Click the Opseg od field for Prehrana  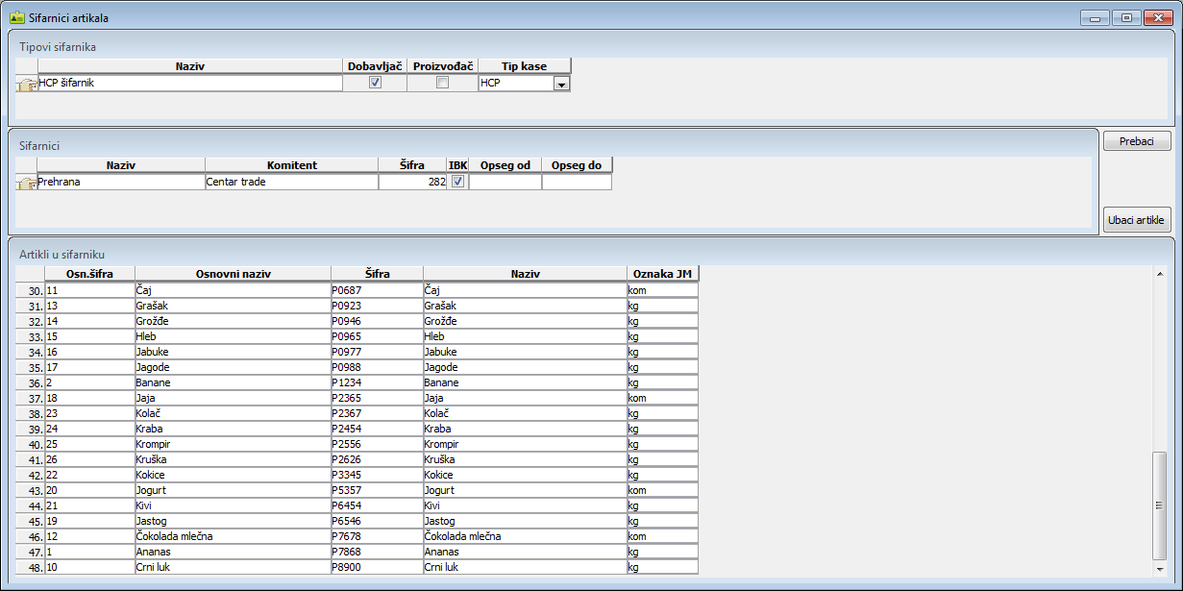tap(505, 182)
